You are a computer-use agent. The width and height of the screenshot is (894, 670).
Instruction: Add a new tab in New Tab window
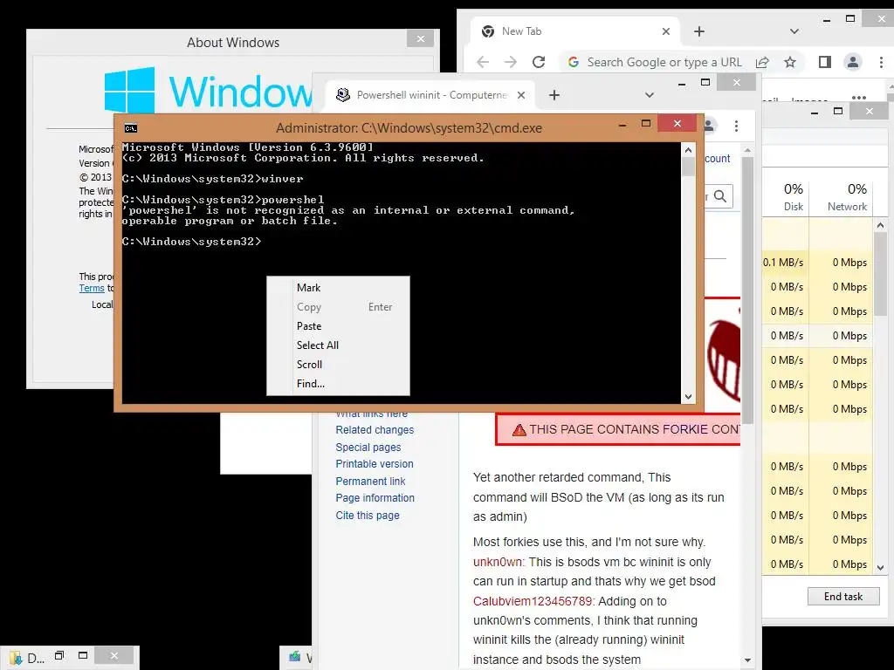click(699, 31)
